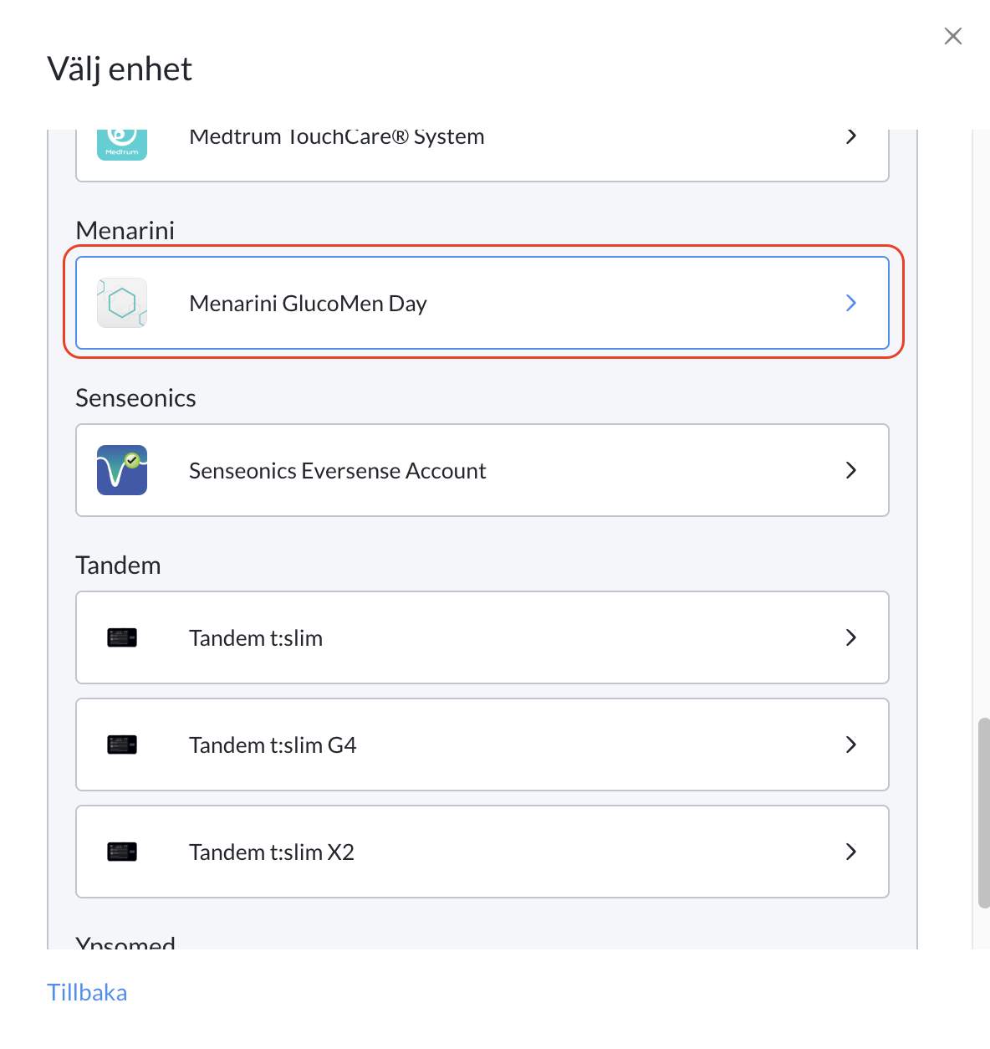Select Menarini GlucoMen Day device
Viewport: 990px width, 1049px height.
point(482,303)
